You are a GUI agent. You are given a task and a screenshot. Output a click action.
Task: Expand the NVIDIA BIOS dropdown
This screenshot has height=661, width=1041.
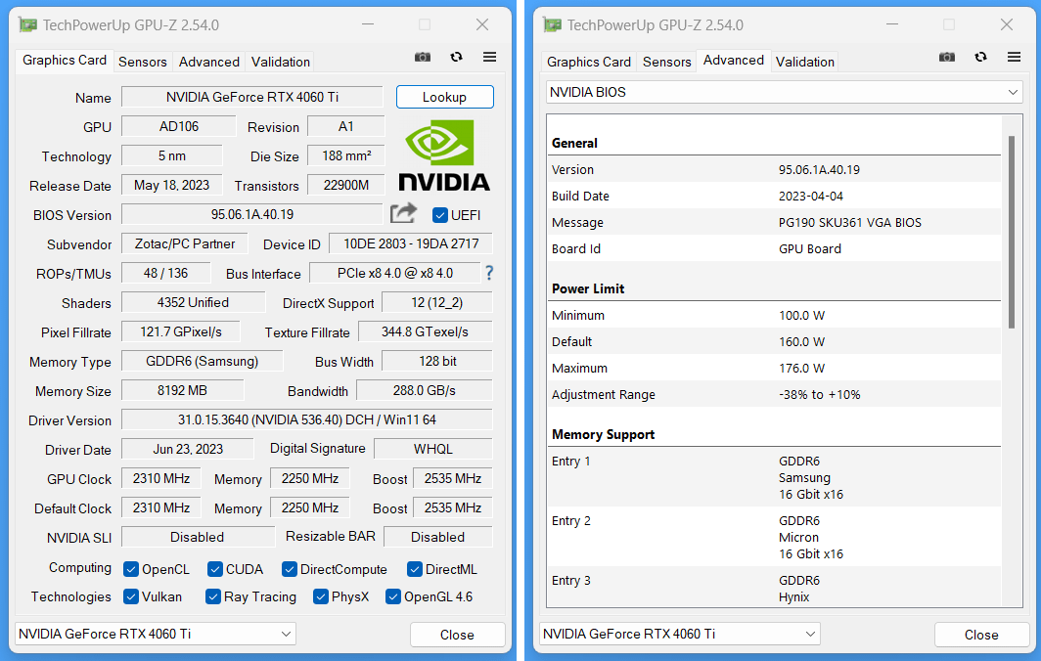(x=784, y=92)
